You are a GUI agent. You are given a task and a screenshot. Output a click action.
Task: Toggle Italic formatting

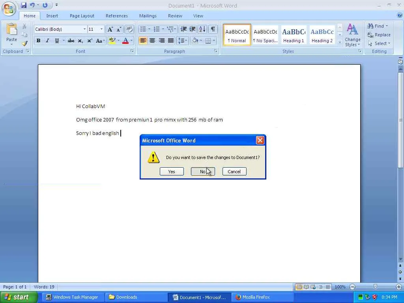click(47, 41)
